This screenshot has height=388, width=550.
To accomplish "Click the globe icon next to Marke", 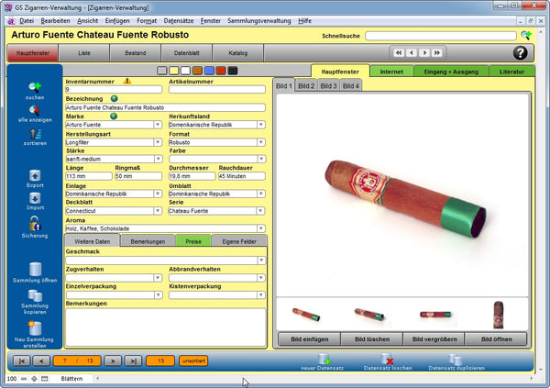I will pos(114,116).
